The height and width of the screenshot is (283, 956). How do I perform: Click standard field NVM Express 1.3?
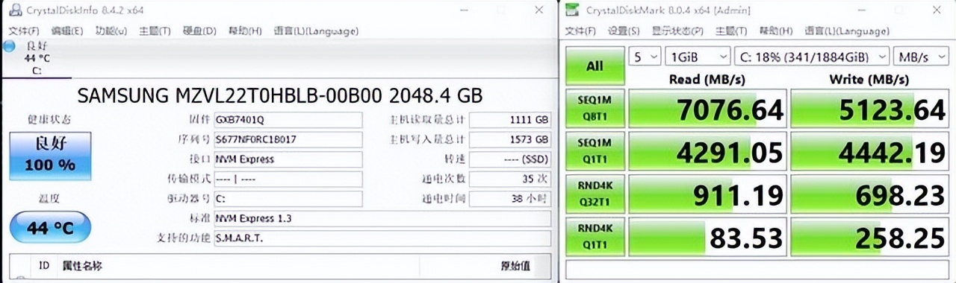[x=382, y=219]
